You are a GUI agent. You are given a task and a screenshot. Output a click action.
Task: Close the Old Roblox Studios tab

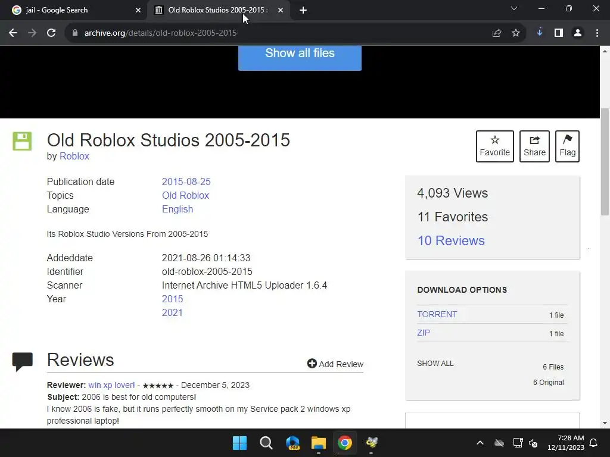[281, 11]
